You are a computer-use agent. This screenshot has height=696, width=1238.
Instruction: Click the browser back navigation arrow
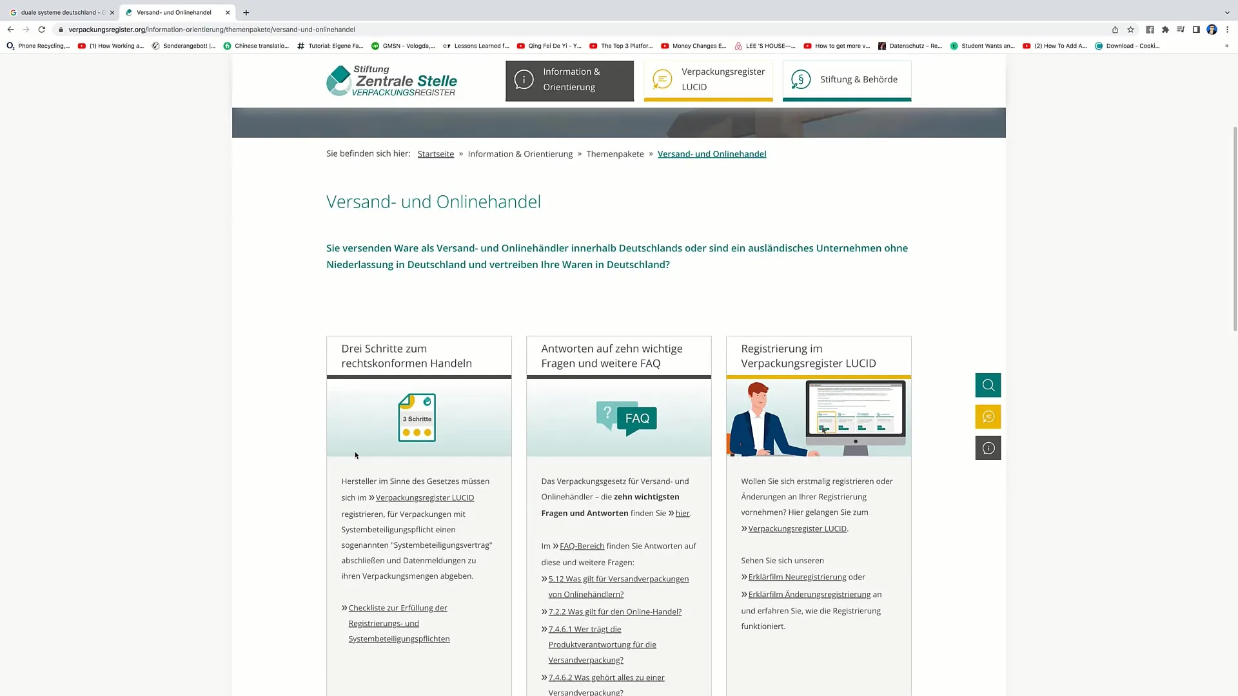pos(11,29)
